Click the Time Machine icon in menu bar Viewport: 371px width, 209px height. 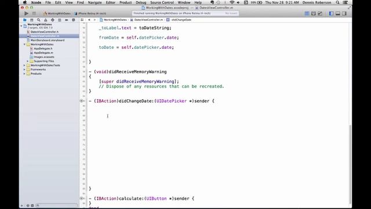tap(218, 2)
